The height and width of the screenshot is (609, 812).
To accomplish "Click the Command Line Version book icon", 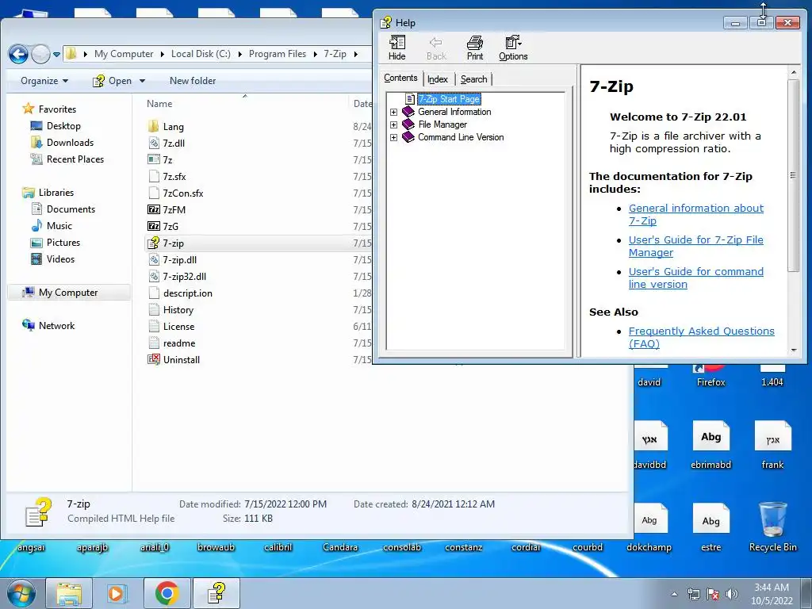I will 408,137.
